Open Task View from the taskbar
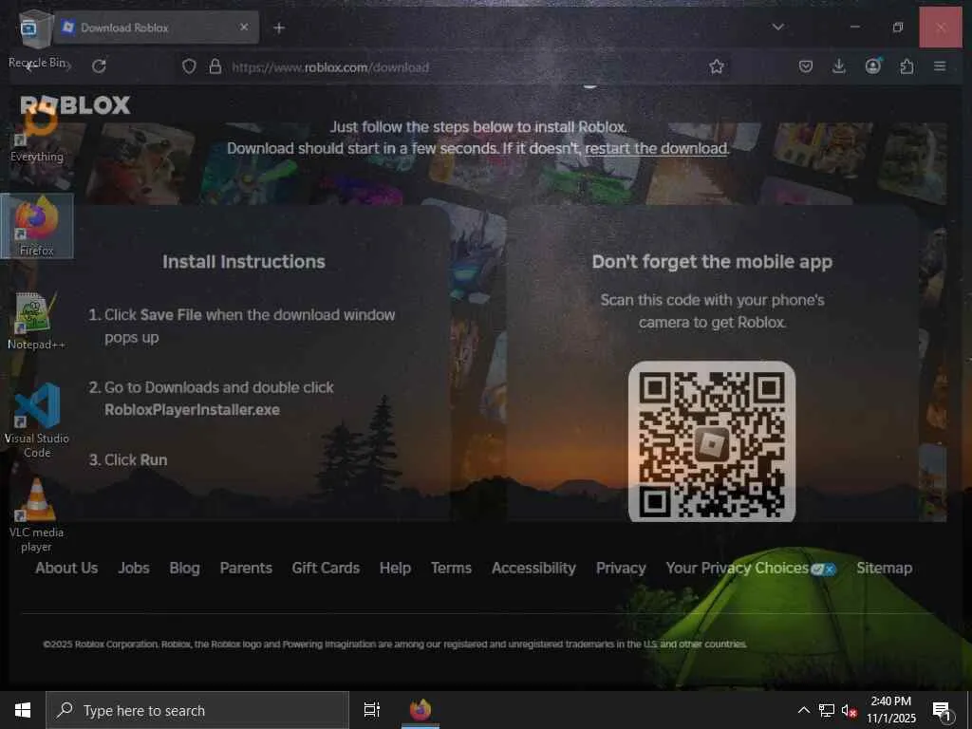The width and height of the screenshot is (972, 729). click(372, 710)
